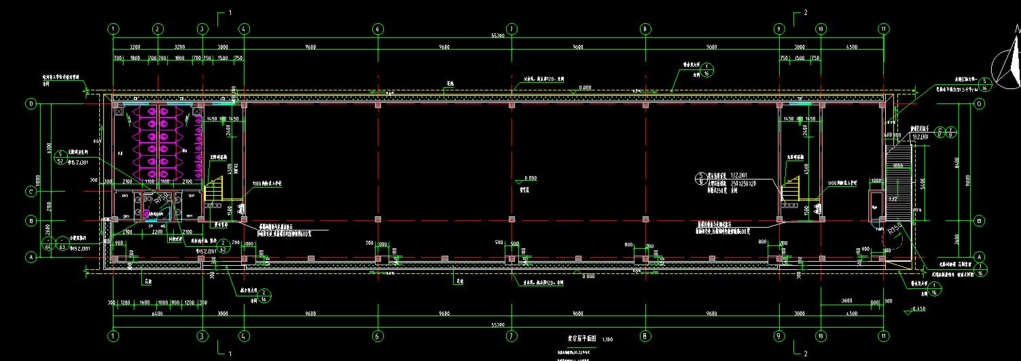Viewport: 1021px width, 361px height.
Task: Click axis bubble 11 at the bottom
Action: (883, 335)
